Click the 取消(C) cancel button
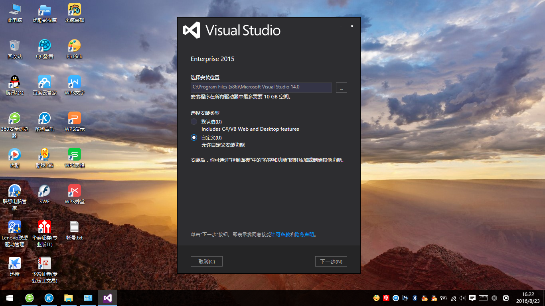This screenshot has height=306, width=545. point(207,261)
